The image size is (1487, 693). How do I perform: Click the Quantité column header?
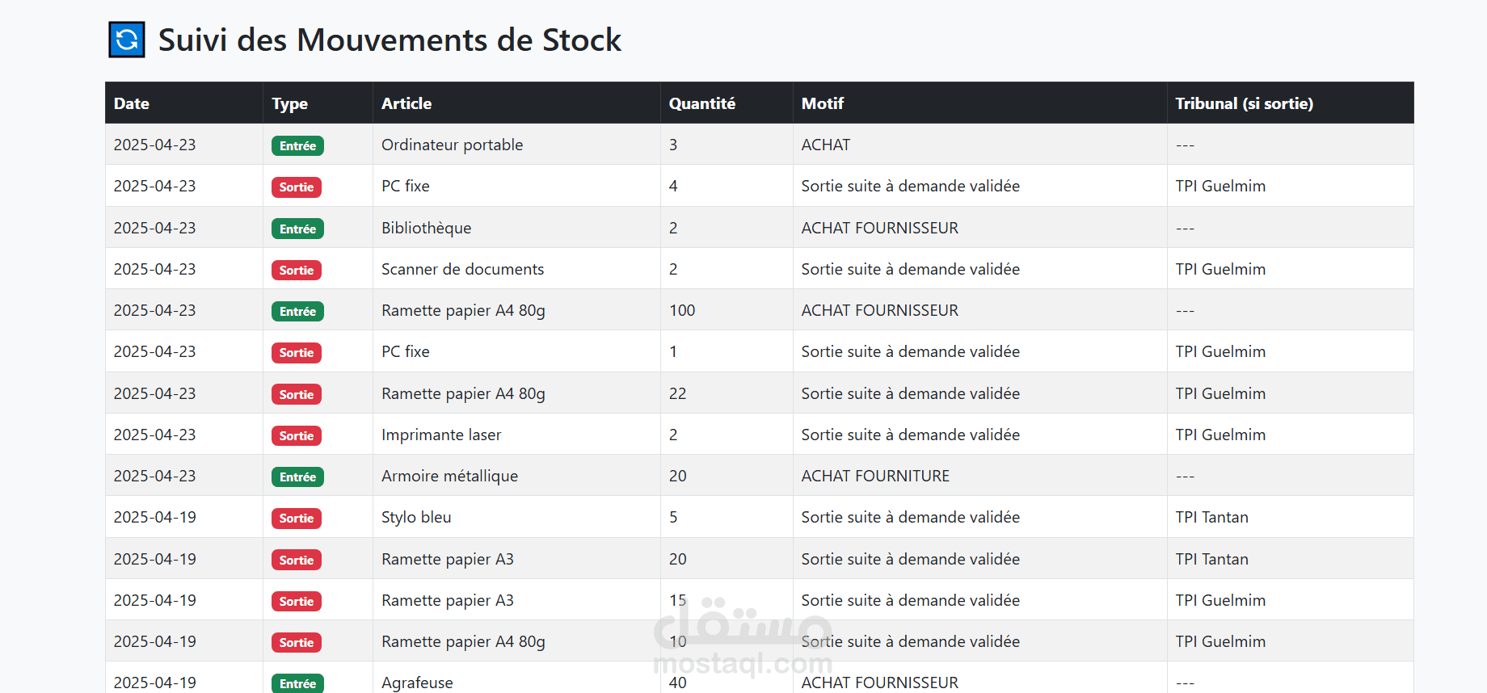(701, 103)
